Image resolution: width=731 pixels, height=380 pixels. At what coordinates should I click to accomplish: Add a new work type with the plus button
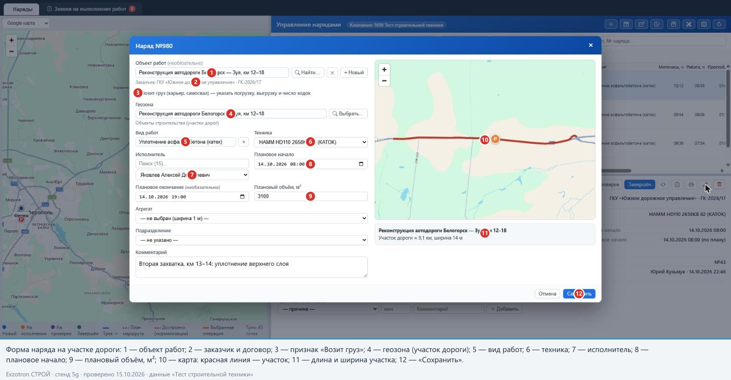[243, 142]
